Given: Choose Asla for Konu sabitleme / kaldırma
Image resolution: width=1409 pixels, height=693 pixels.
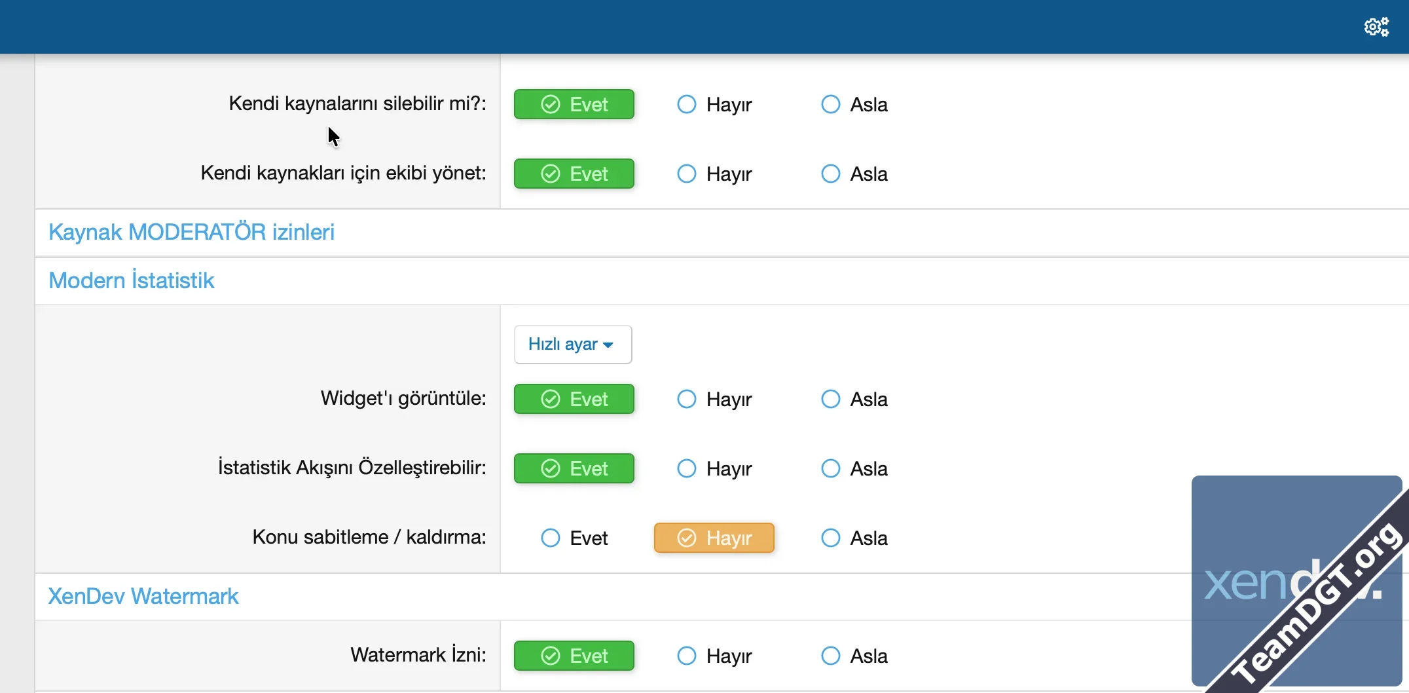Looking at the screenshot, I should tap(854, 538).
